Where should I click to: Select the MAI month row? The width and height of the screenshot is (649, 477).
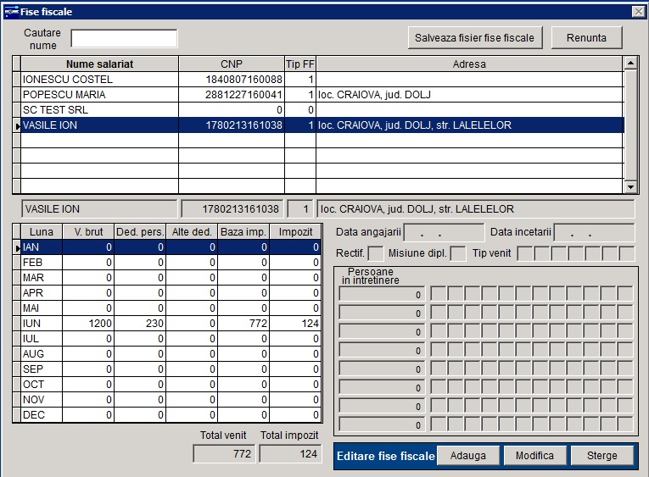pyautogui.click(x=167, y=308)
